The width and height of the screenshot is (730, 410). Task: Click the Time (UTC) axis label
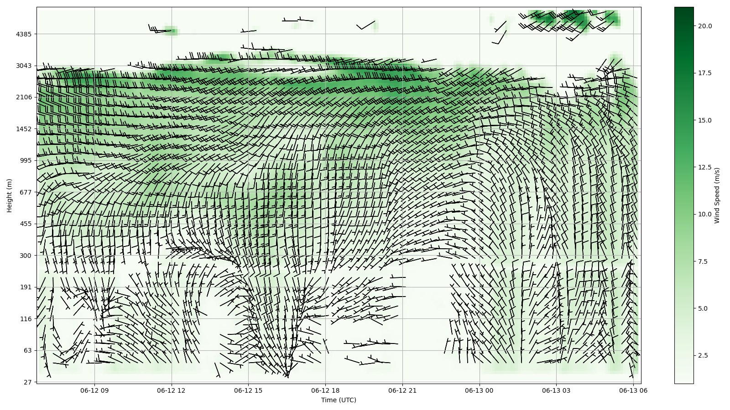(339, 400)
